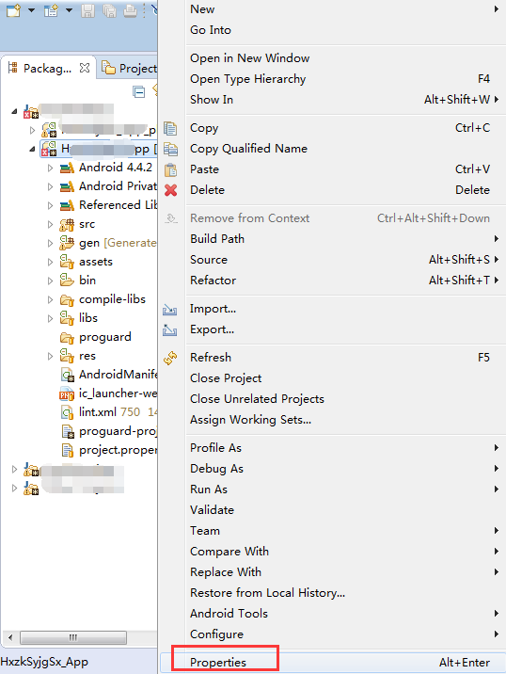Image resolution: width=506 pixels, height=674 pixels.
Task: Expand the gen folder
Action: pos(50,243)
